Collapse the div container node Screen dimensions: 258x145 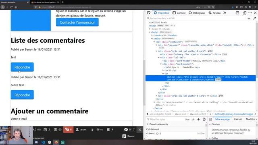tap(154, 42)
